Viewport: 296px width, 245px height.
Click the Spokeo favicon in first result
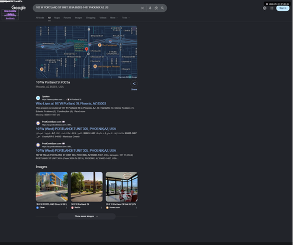tap(38, 98)
